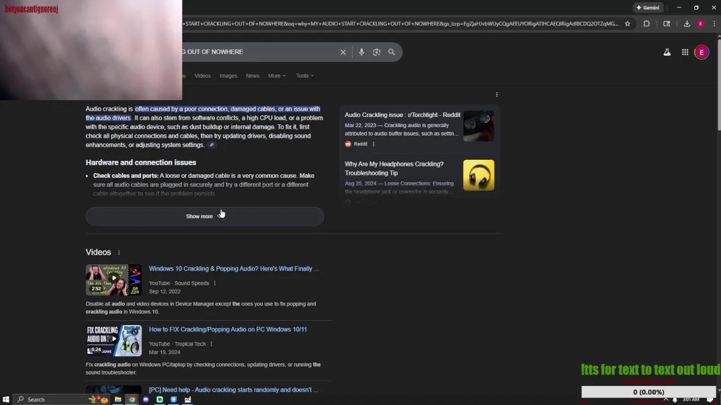
Task: Switch to the Videos search tab
Action: point(202,75)
